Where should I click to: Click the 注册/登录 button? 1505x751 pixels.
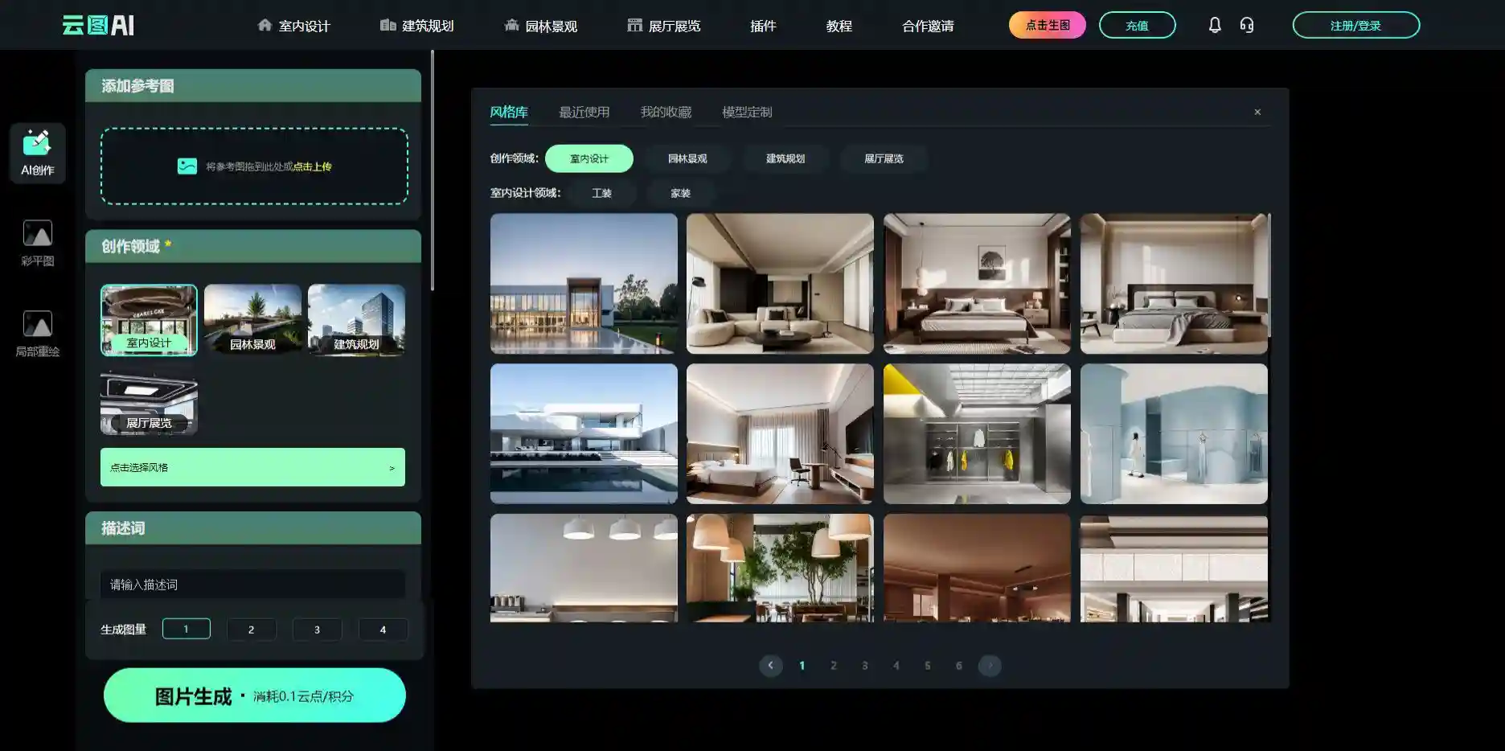pyautogui.click(x=1355, y=26)
